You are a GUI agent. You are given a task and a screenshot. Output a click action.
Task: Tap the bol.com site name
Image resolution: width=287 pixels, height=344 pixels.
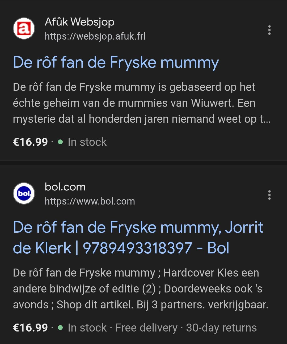click(x=65, y=187)
